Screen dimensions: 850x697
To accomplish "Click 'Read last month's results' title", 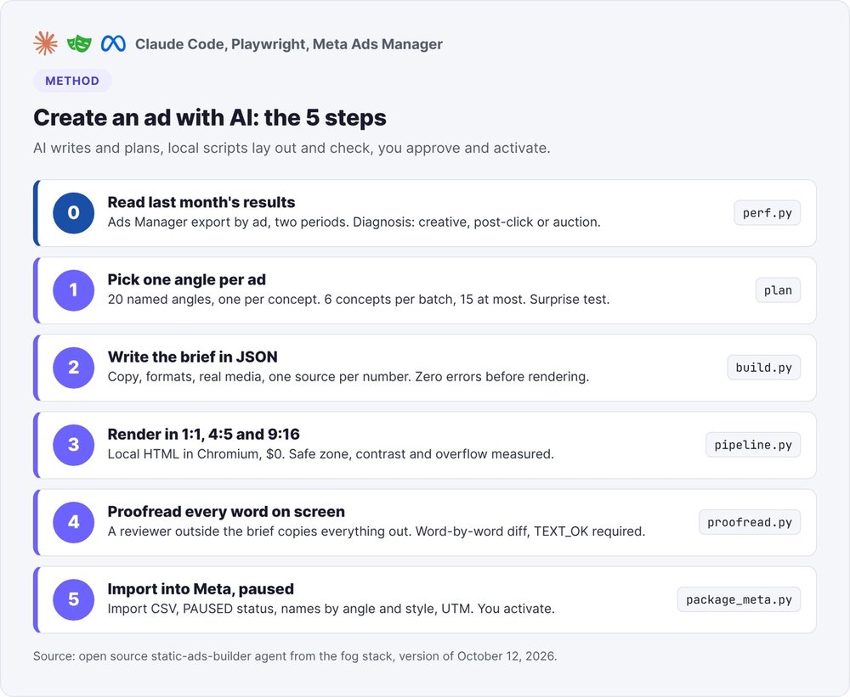I will tap(201, 202).
